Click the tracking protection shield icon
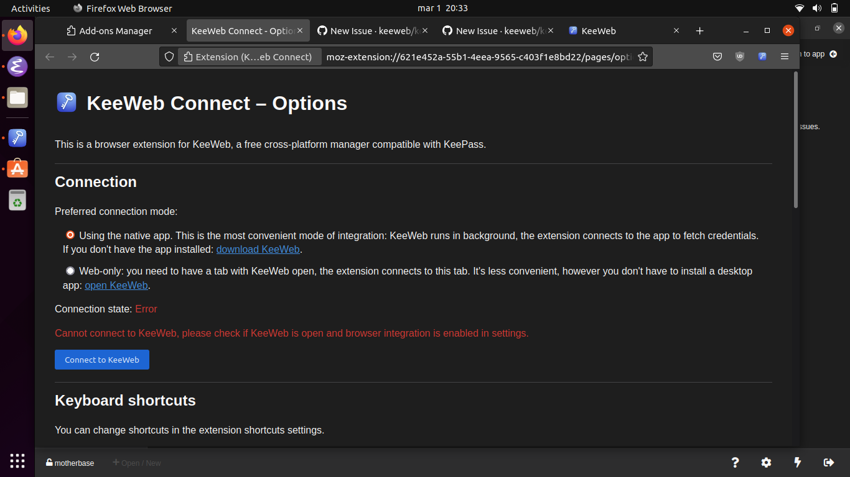This screenshot has height=477, width=850. [x=169, y=56]
